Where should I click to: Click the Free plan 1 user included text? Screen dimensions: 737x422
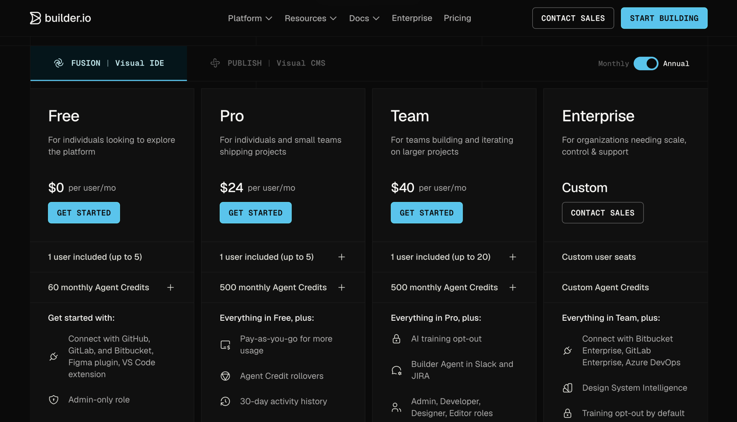[x=95, y=257]
